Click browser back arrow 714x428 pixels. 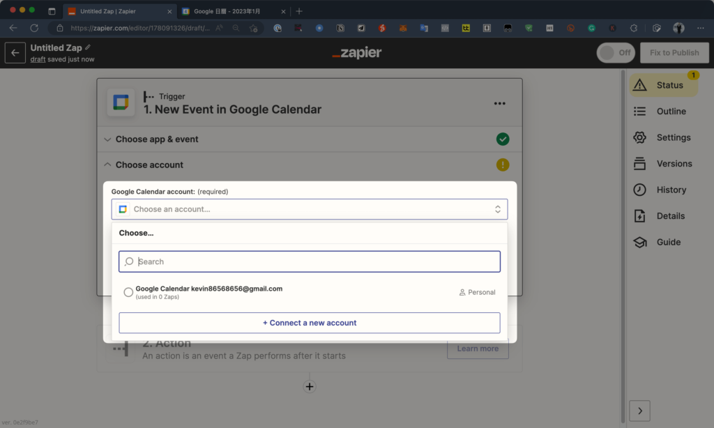coord(13,28)
